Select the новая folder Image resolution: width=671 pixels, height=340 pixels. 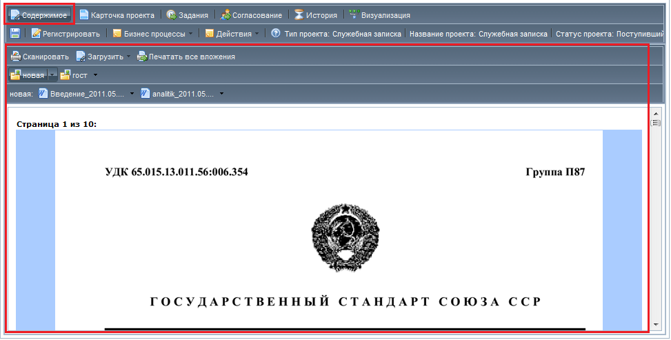(x=28, y=75)
